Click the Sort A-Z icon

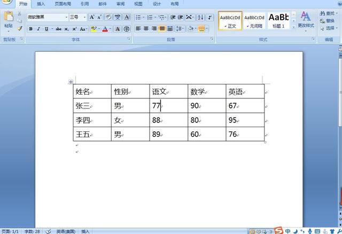coord(200,17)
